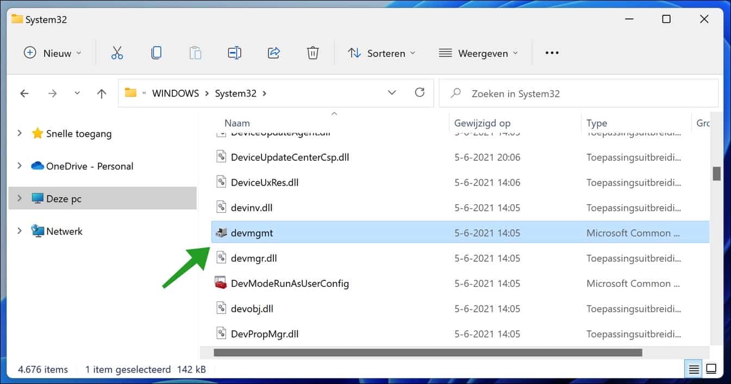
Task: Click the window's close button
Action: coord(704,19)
